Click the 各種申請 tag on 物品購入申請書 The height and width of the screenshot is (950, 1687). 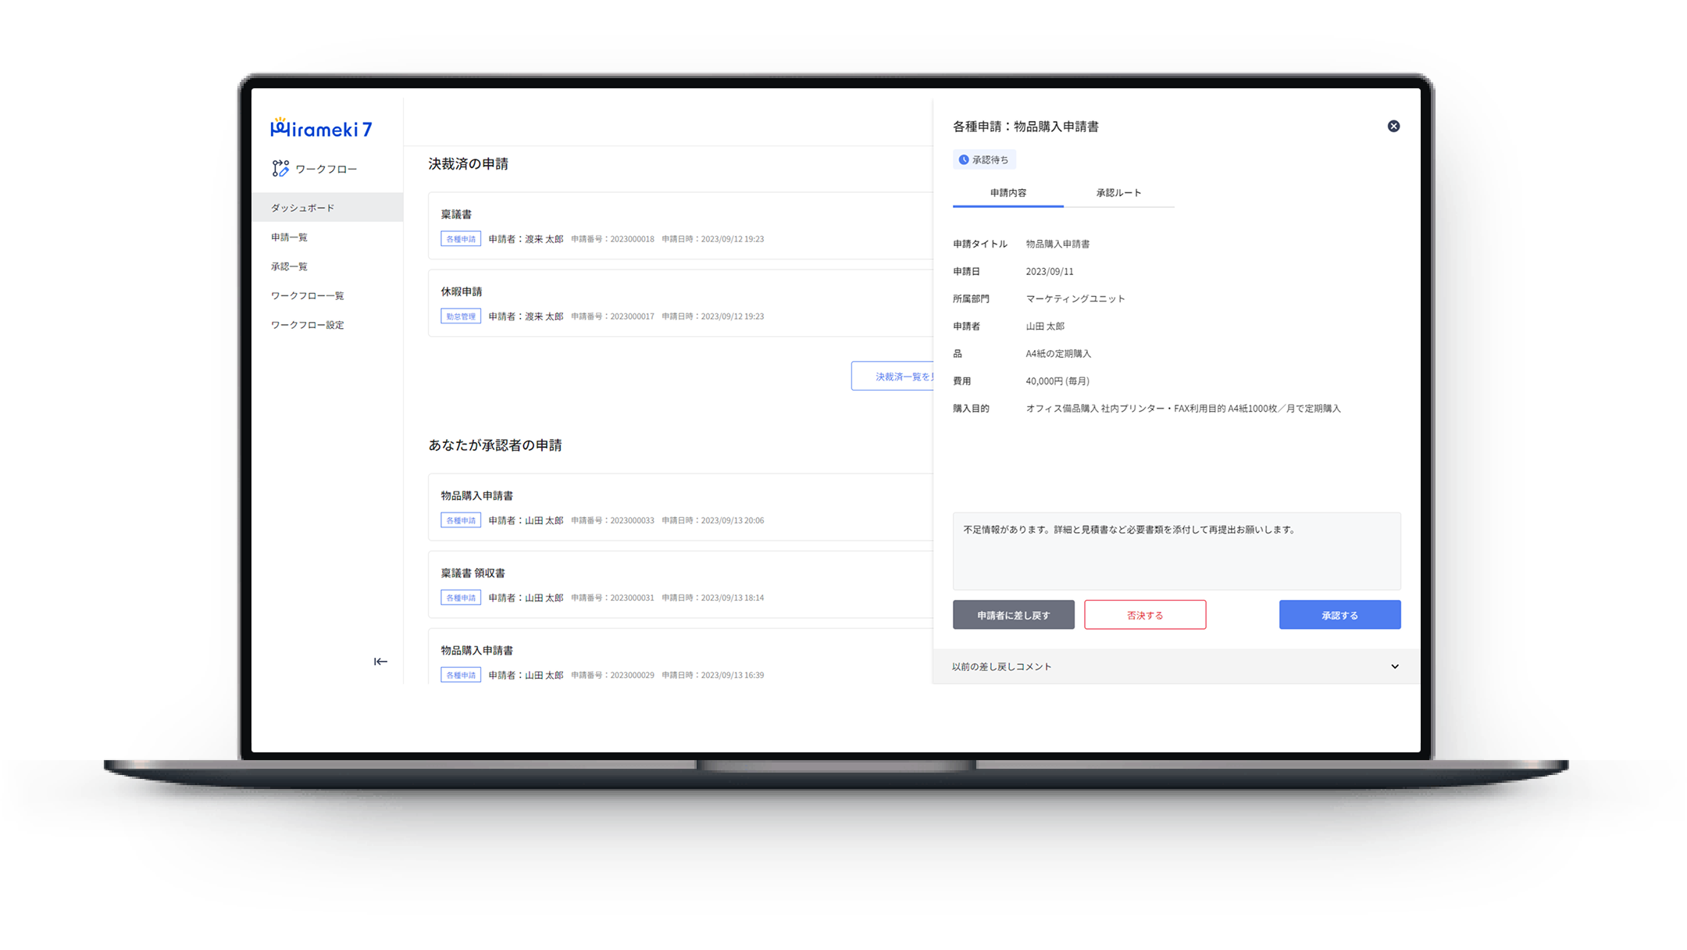[x=460, y=520]
